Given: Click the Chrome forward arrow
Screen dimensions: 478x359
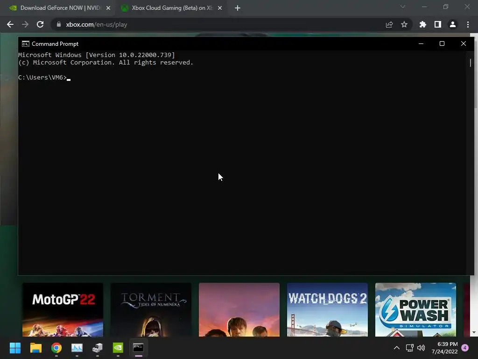Looking at the screenshot, I should click(x=25, y=24).
